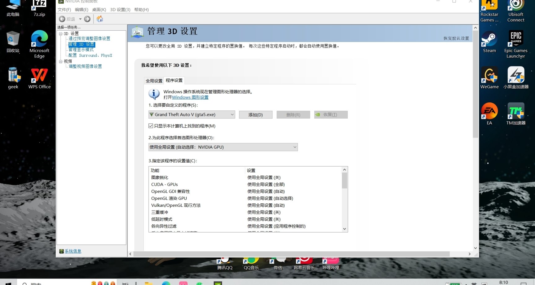
Task: Click the 恢复默认设置 link
Action: tap(456, 38)
